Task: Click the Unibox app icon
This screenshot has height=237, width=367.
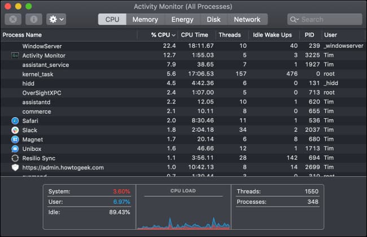Action: point(15,149)
